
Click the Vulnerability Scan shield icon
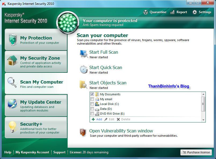[83, 132]
